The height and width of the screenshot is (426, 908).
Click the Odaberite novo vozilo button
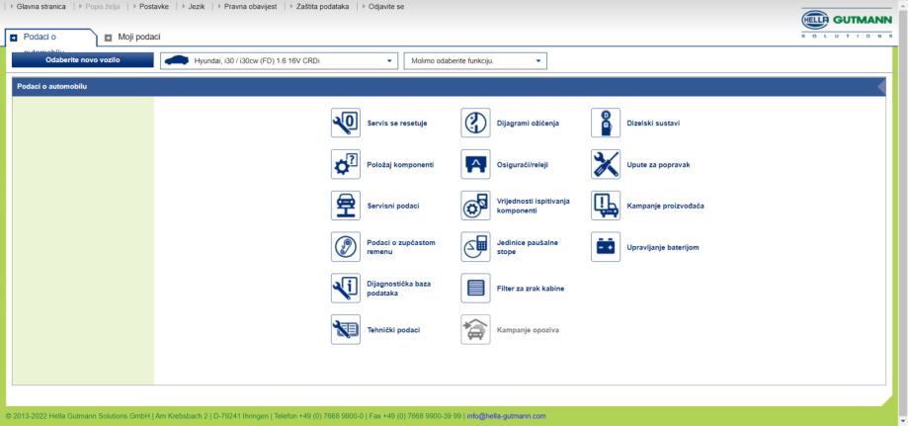(83, 60)
